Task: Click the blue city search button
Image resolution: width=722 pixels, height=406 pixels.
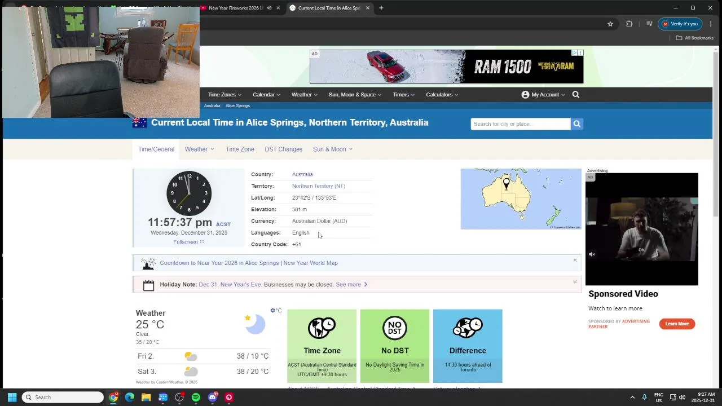Action: (576, 124)
